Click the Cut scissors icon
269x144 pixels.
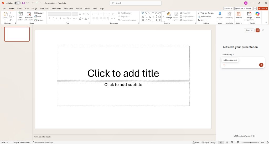tap(11, 13)
